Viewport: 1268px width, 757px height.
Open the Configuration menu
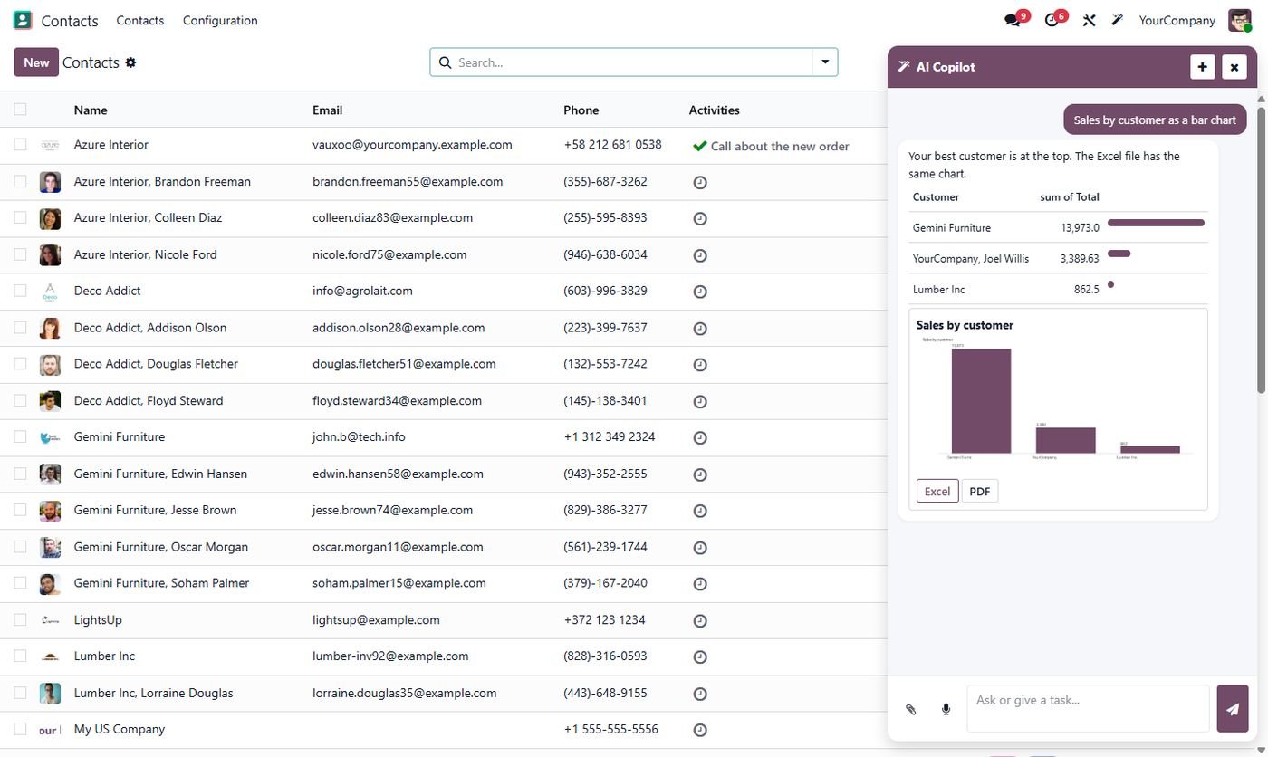point(220,20)
